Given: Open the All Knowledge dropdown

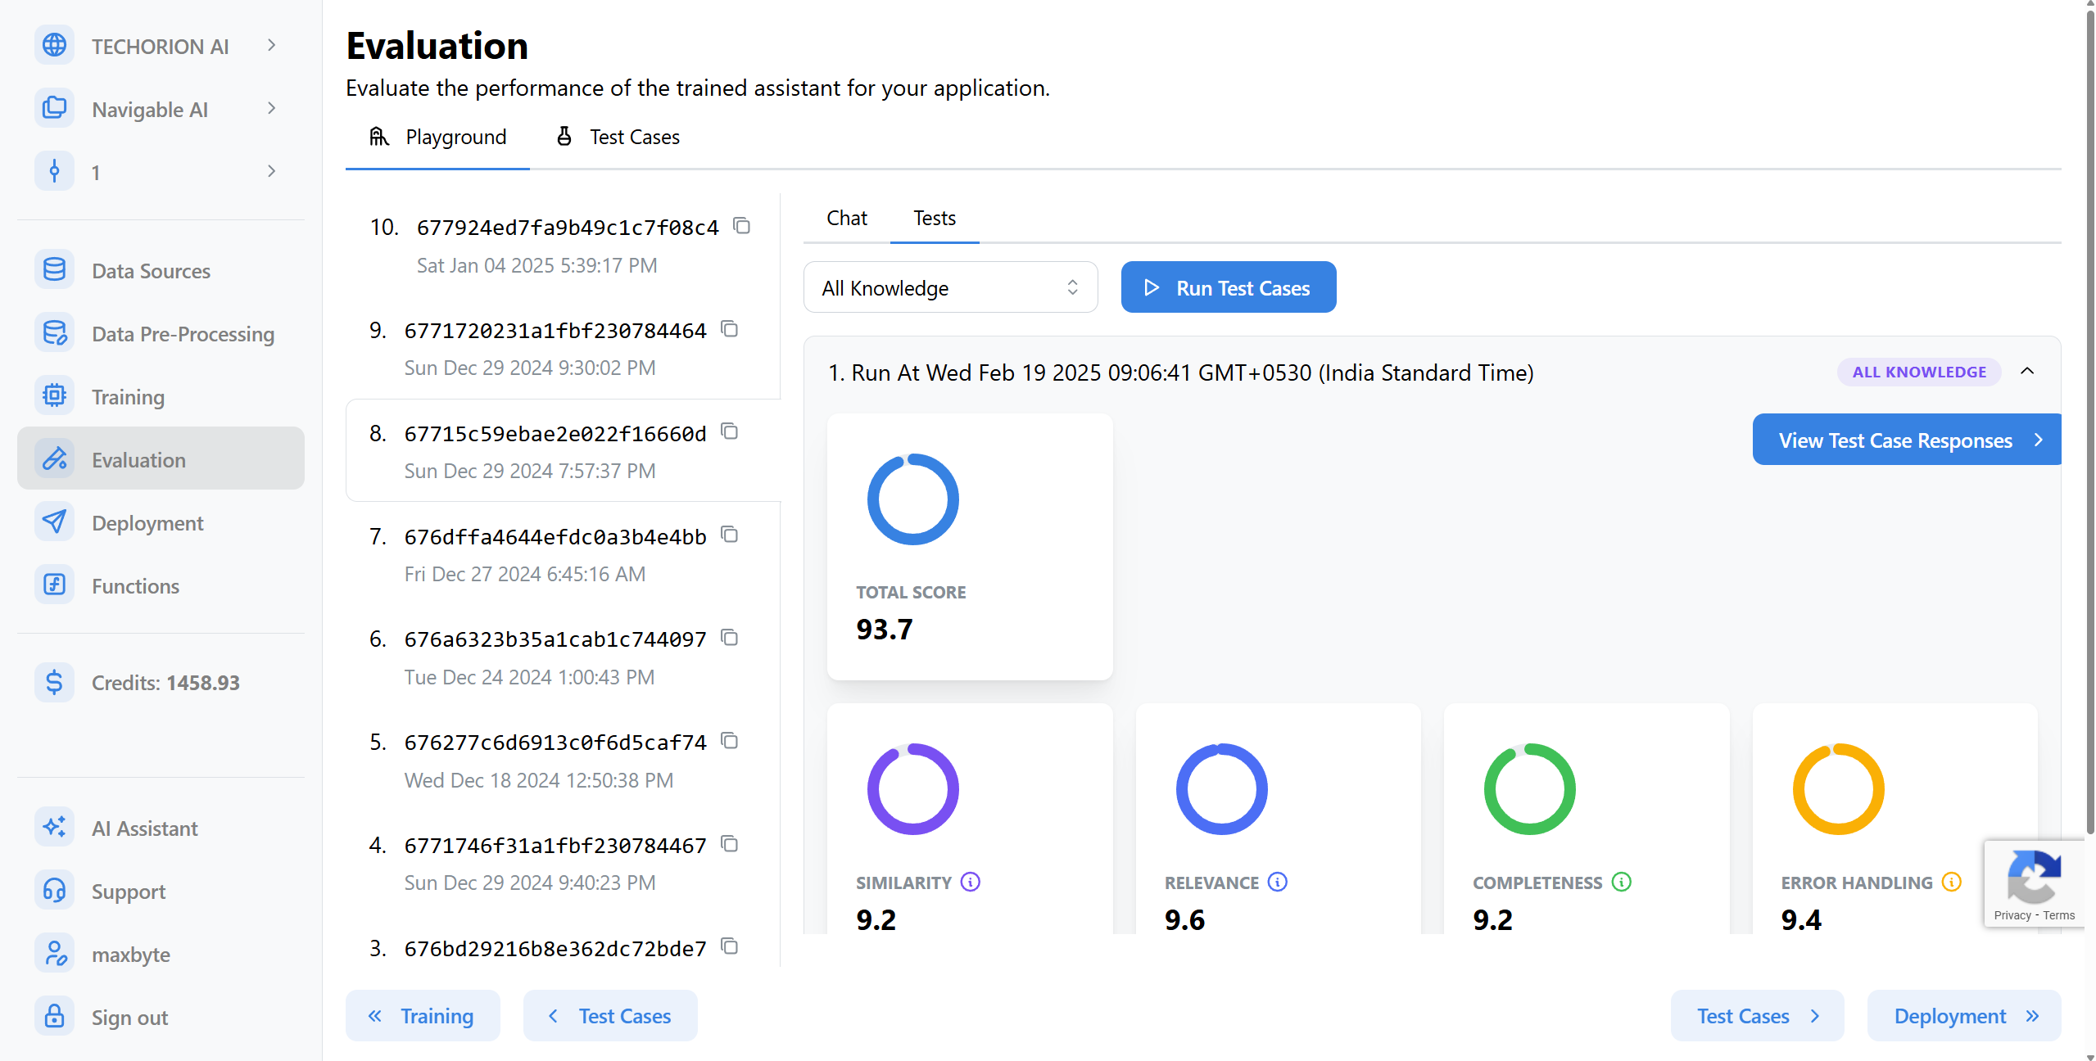Looking at the screenshot, I should coord(950,287).
